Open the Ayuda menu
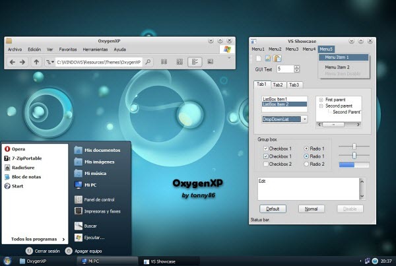 119,50
